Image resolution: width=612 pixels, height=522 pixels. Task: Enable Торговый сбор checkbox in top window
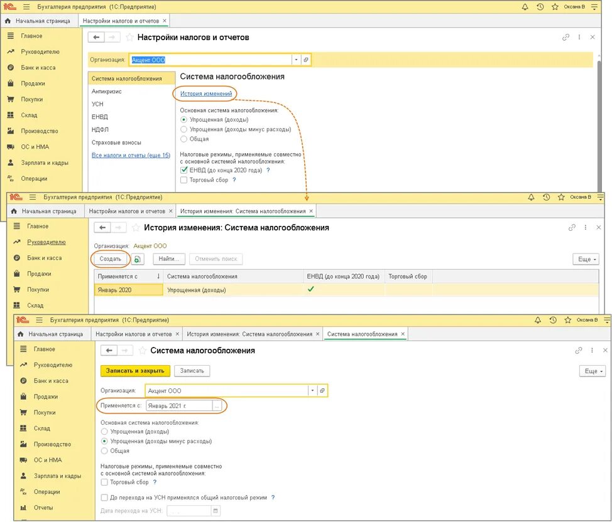tap(184, 179)
